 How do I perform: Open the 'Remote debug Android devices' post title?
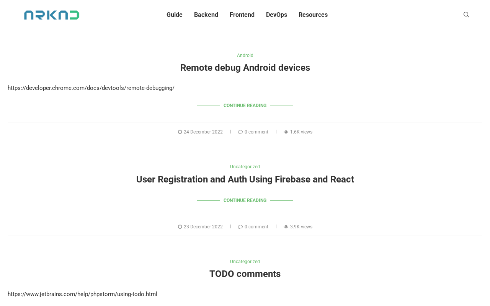tap(245, 68)
